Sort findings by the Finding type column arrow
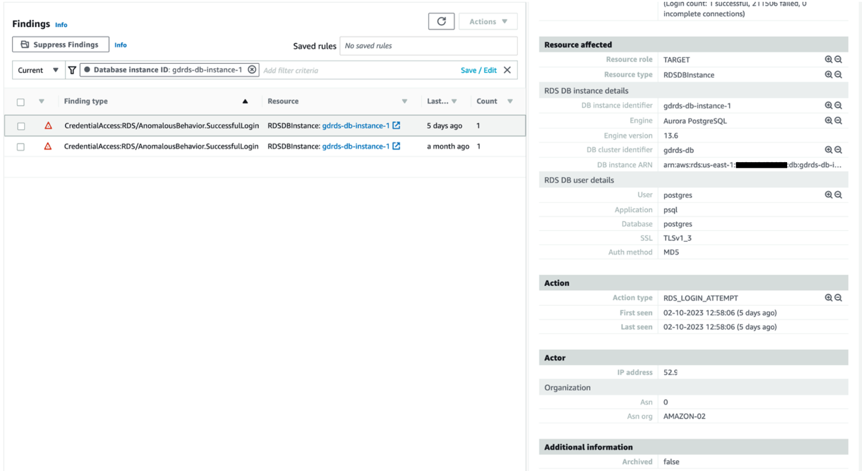This screenshot has width=862, height=471. 245,101
